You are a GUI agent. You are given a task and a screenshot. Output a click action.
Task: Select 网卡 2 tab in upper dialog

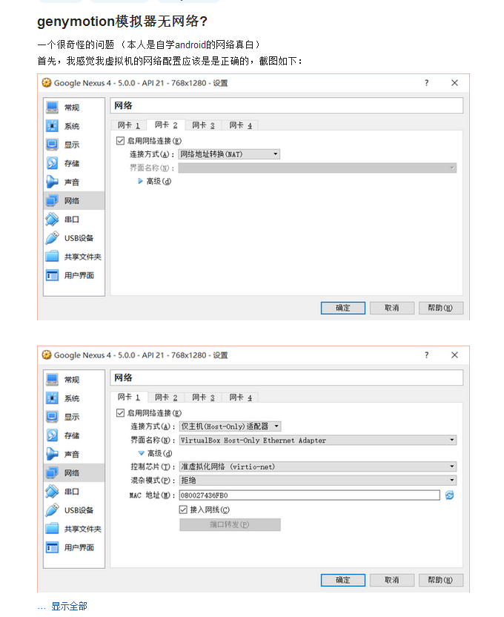point(166,125)
